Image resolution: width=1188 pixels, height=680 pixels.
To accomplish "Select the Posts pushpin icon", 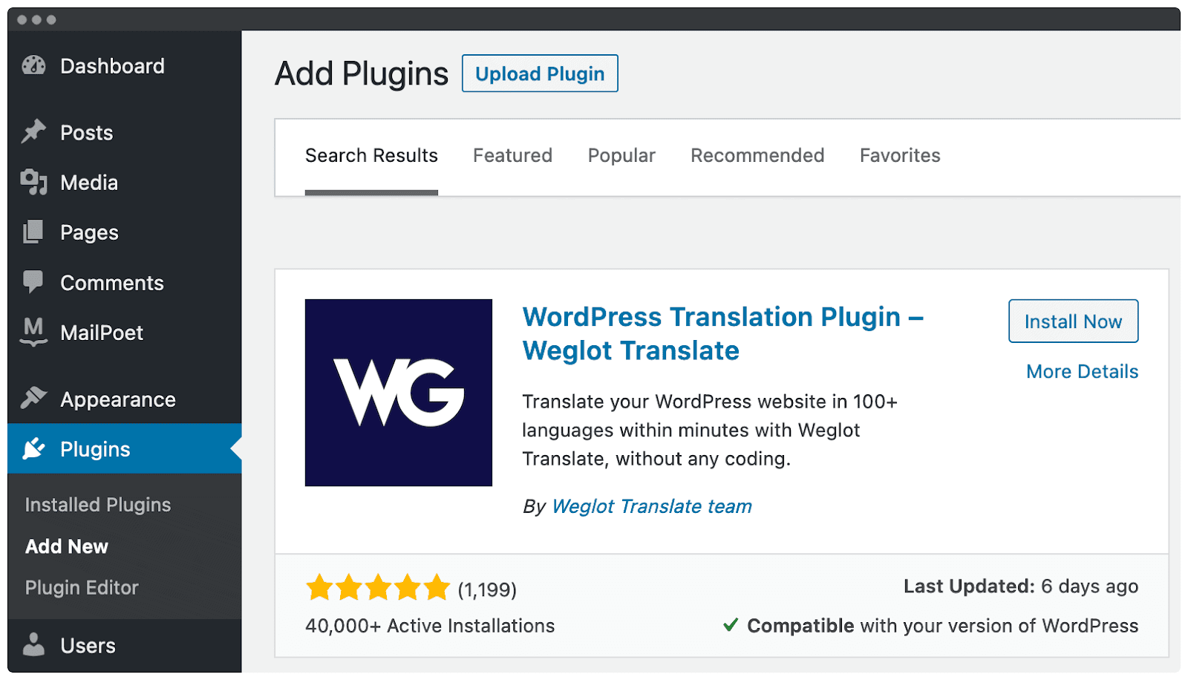I will coord(33,132).
